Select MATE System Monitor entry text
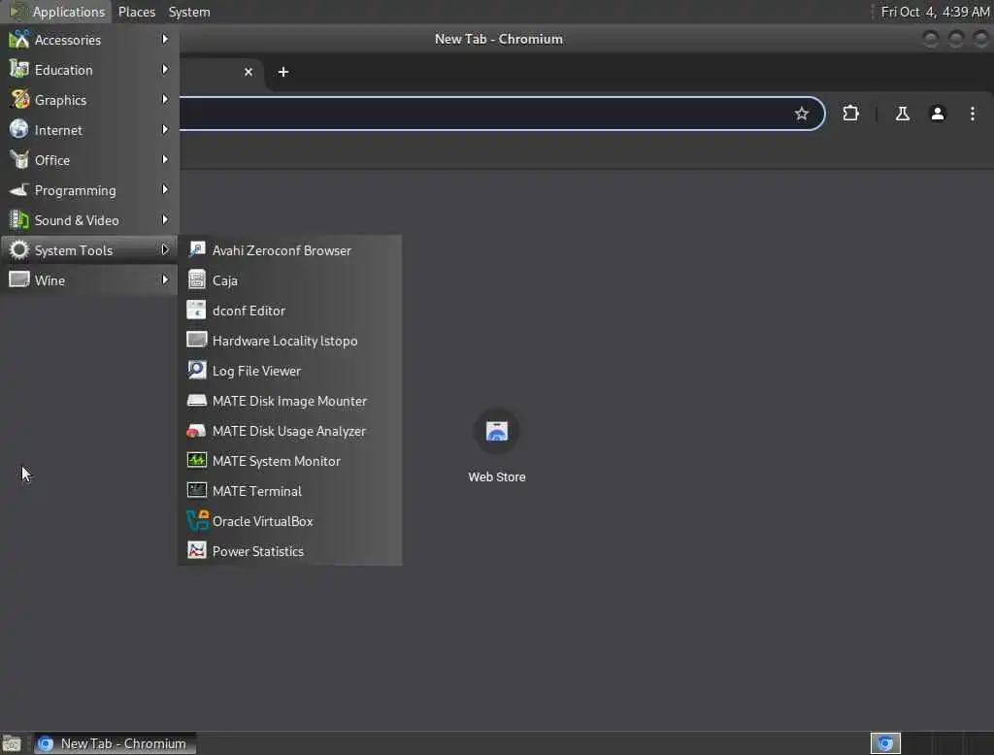994x755 pixels. (x=277, y=461)
